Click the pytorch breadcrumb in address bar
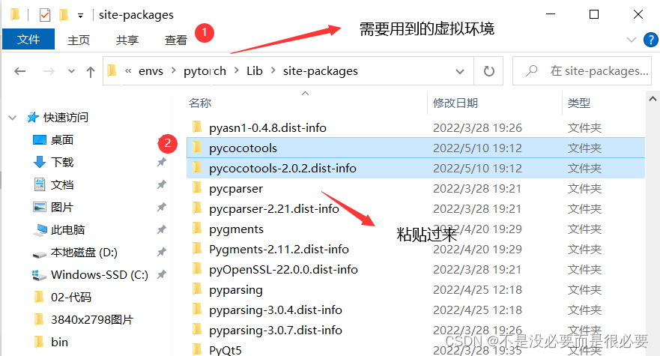Viewport: 660px width, 356px height. 205,71
